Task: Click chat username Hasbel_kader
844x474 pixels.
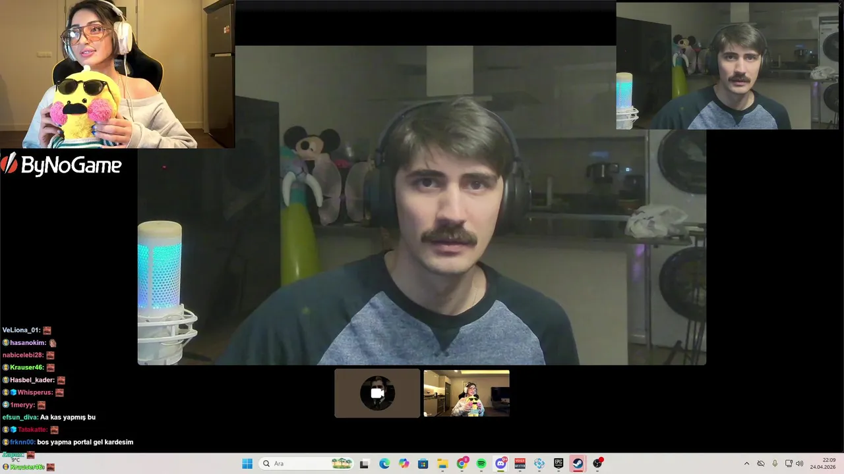Action: click(x=32, y=381)
